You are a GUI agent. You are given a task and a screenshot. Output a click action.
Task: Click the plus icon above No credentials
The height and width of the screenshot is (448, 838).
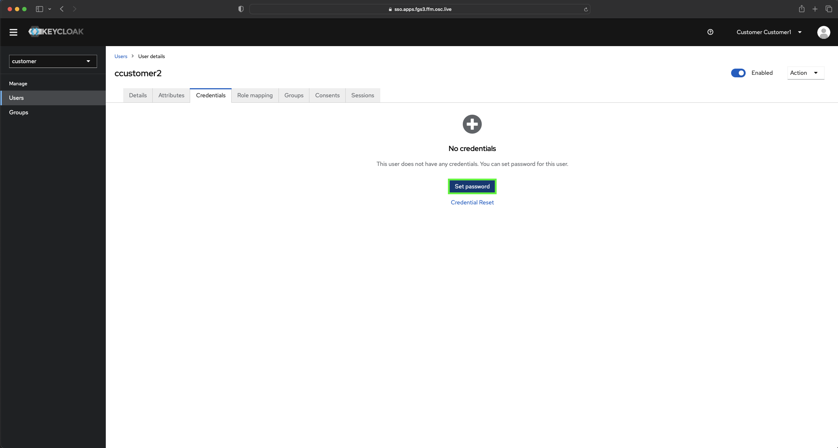click(472, 124)
